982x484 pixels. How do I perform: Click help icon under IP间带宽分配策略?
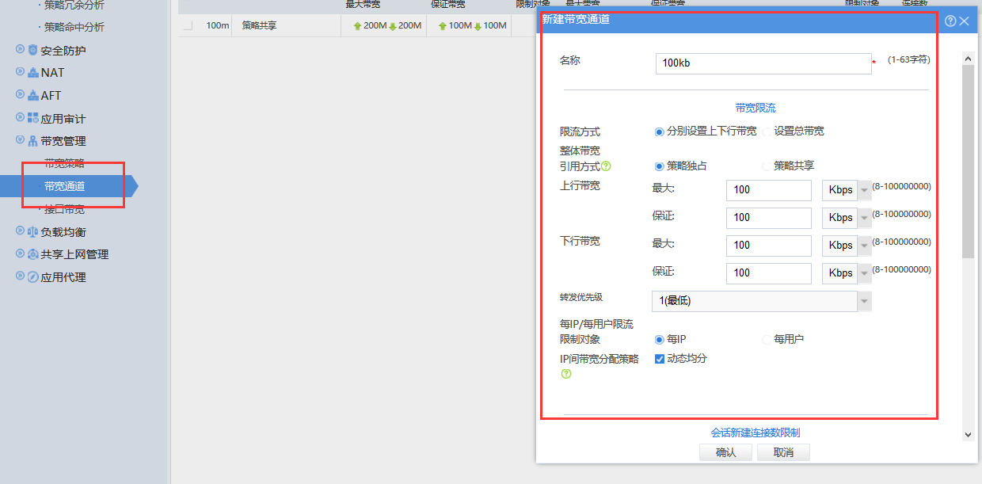[566, 374]
